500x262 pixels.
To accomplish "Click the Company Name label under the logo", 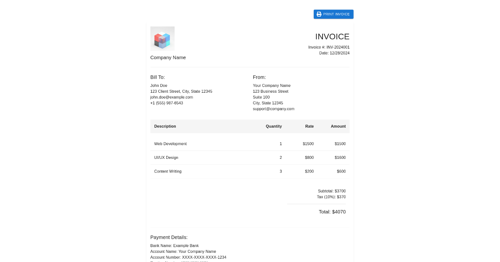I will click(168, 57).
